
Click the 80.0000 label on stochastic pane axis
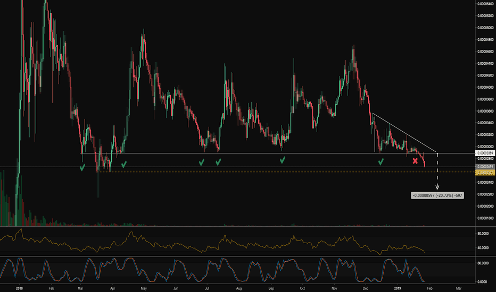[x=483, y=263]
